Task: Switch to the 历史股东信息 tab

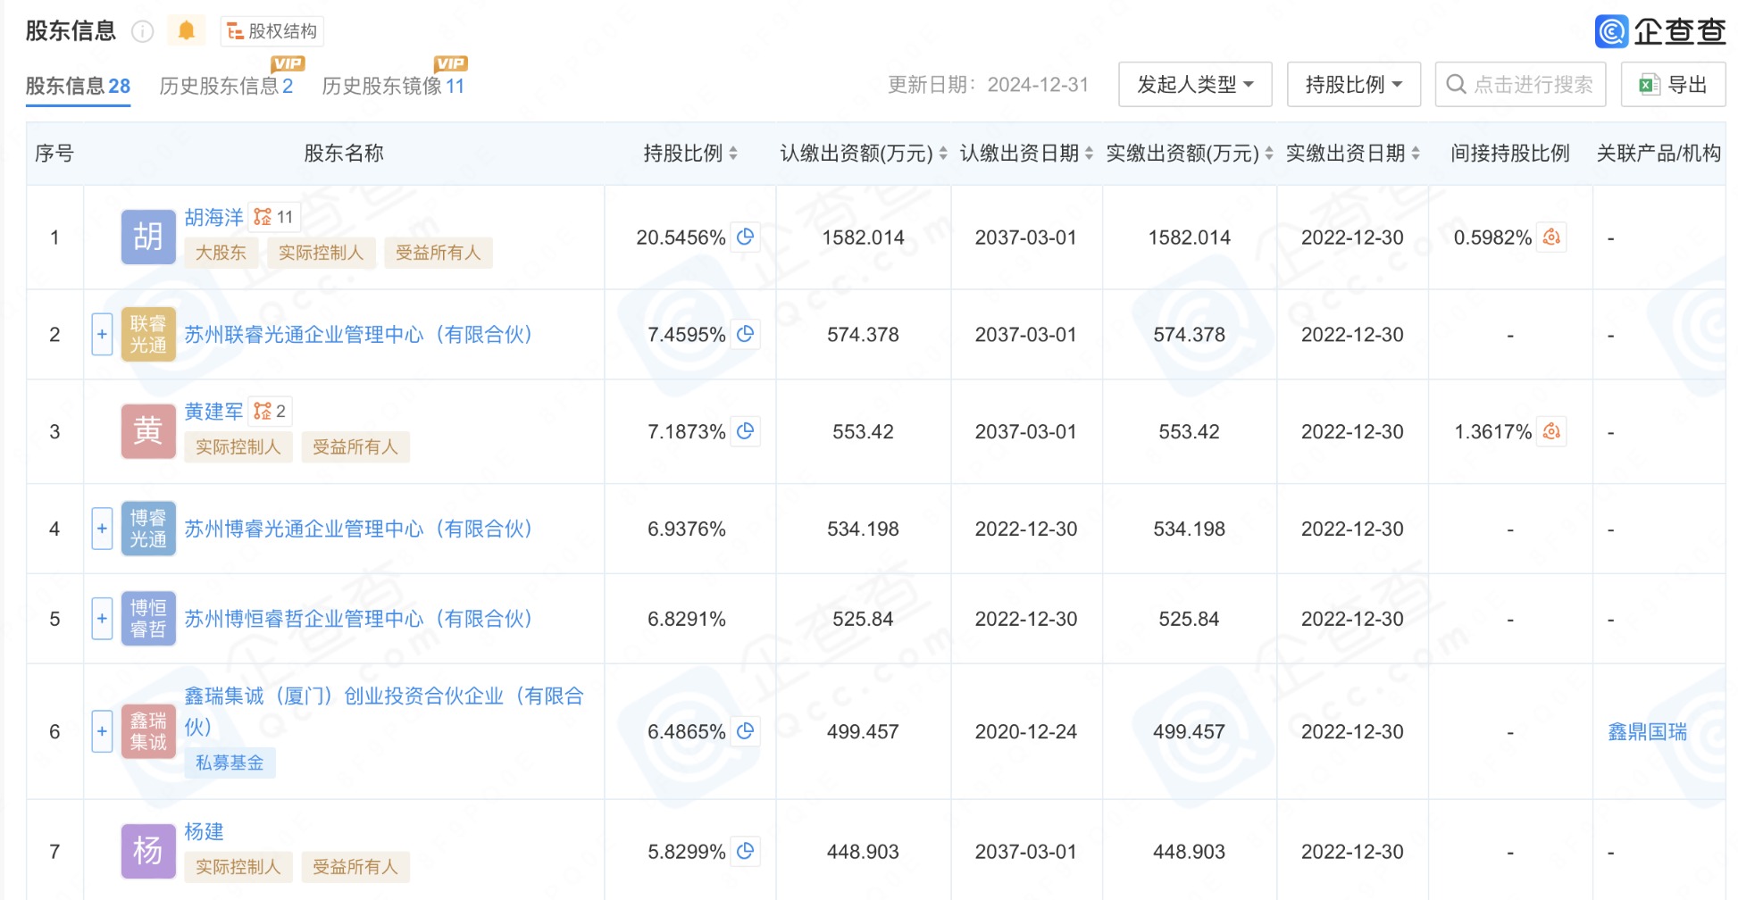Action: (226, 86)
